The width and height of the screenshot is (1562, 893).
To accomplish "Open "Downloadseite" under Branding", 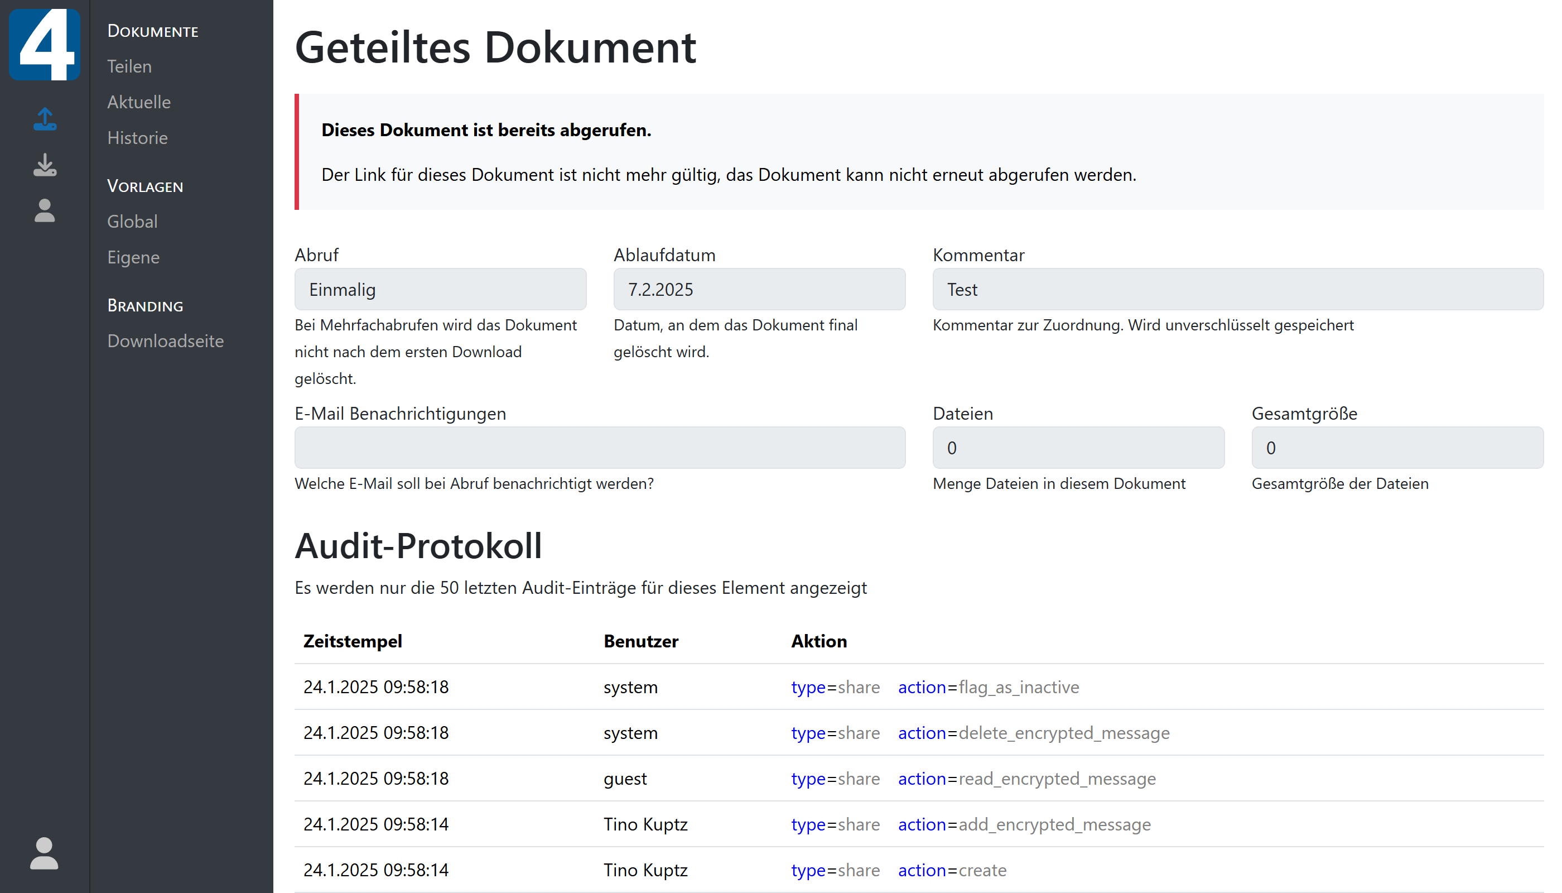I will [x=166, y=340].
